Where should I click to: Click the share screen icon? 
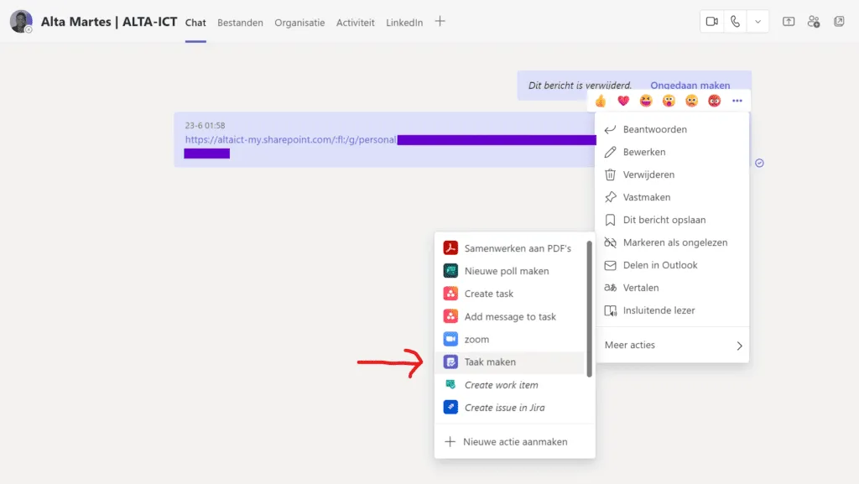789,22
